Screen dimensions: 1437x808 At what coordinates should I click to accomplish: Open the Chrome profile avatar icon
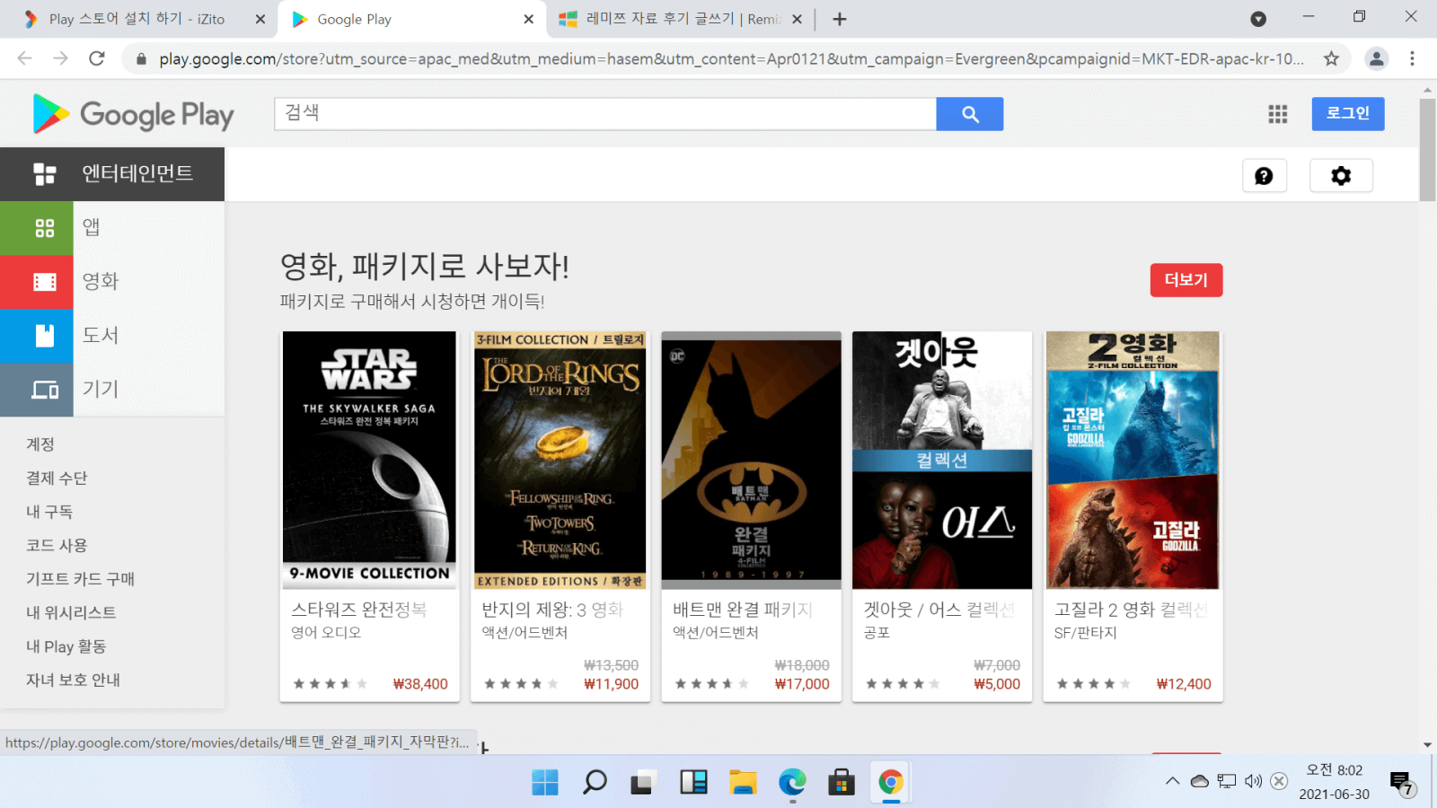[x=1376, y=58]
